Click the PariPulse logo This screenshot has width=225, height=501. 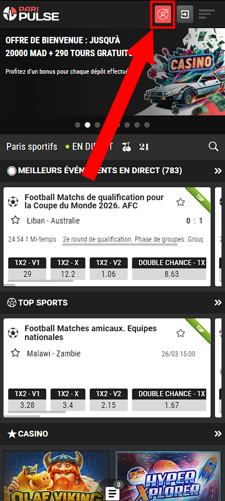tap(31, 13)
